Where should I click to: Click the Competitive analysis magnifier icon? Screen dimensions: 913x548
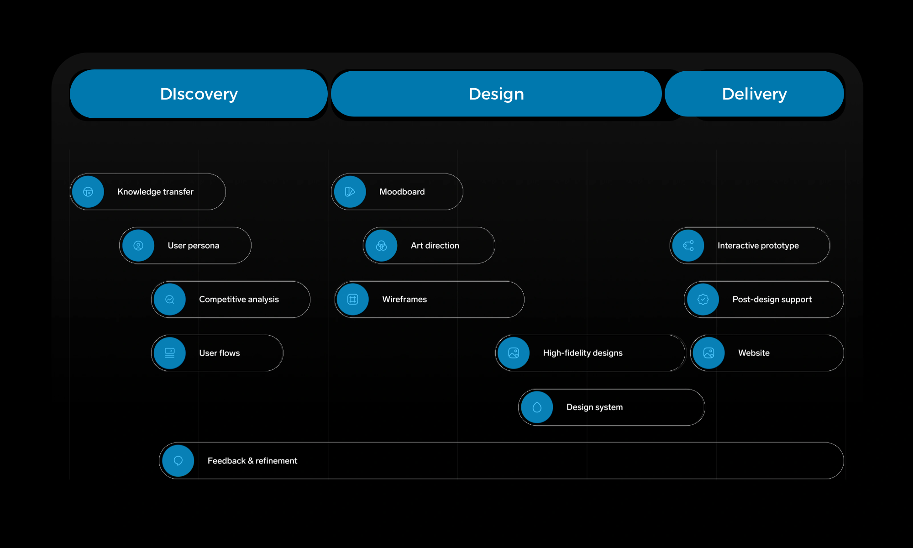click(x=170, y=300)
